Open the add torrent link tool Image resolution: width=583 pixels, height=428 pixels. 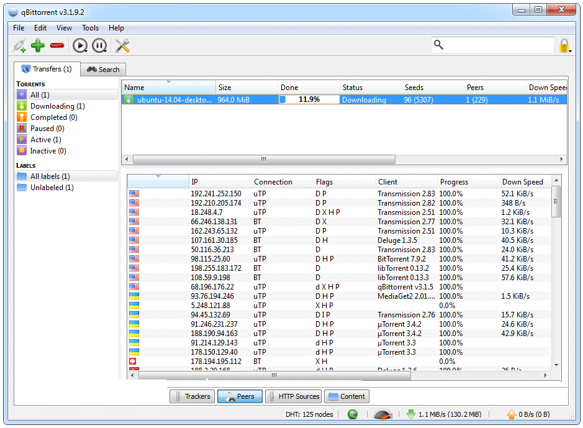(x=19, y=46)
